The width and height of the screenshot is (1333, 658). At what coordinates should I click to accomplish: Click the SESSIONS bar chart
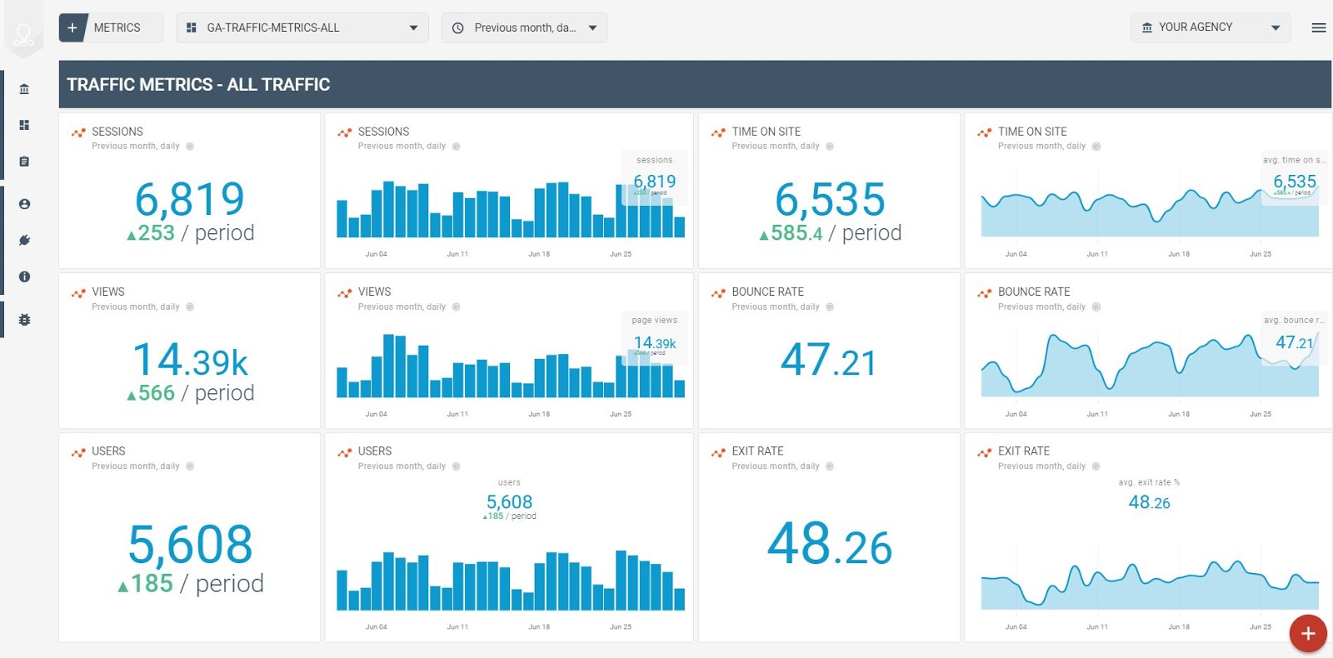pos(510,210)
